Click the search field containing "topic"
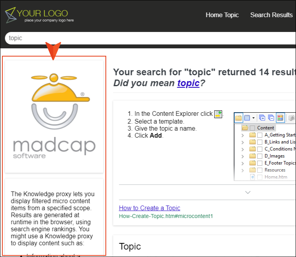 (x=150, y=38)
